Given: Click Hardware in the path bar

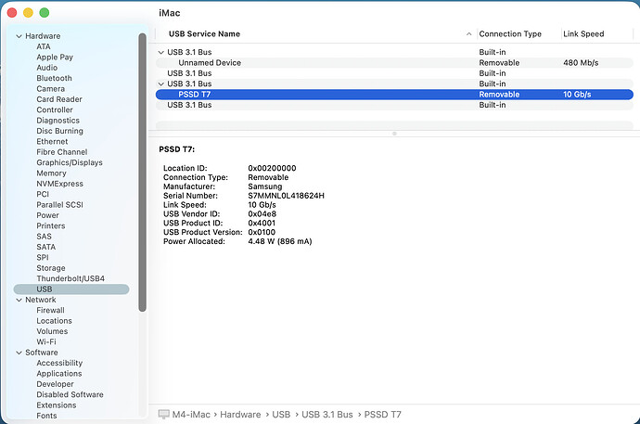Looking at the screenshot, I should click(240, 415).
